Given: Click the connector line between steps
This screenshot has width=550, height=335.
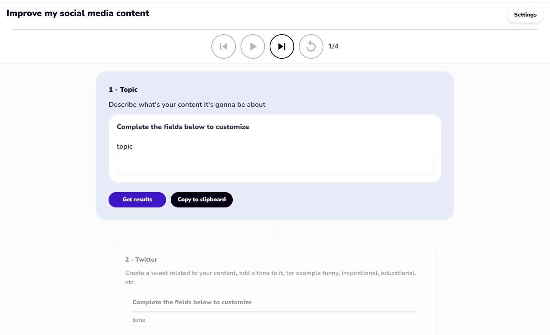Looking at the screenshot, I should 275,228.
